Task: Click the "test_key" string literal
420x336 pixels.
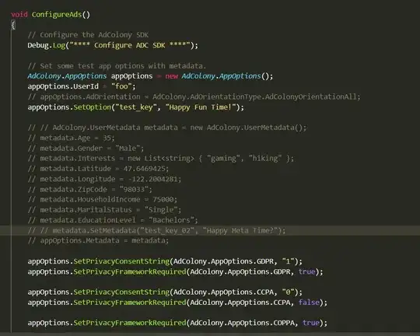Action: click(136, 107)
